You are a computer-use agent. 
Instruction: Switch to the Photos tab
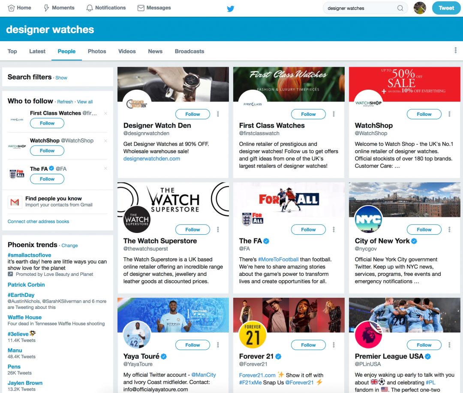97,51
